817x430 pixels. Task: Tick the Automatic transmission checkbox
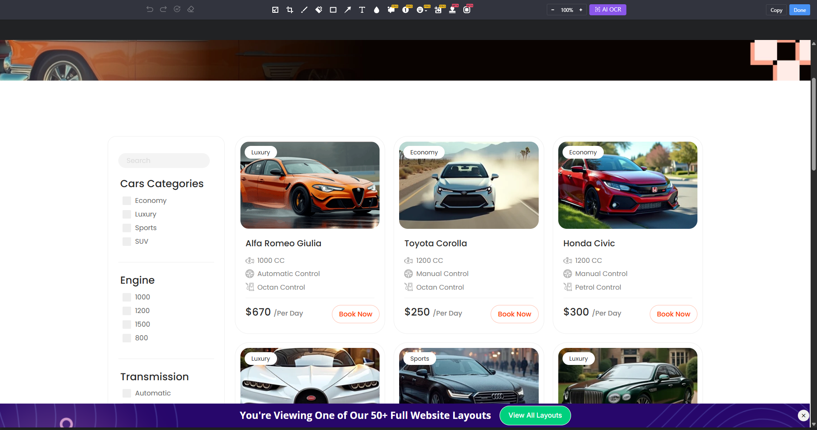click(x=127, y=393)
